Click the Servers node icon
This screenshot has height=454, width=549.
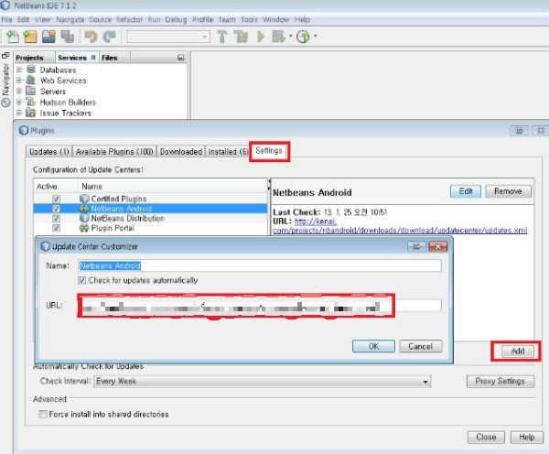point(31,92)
